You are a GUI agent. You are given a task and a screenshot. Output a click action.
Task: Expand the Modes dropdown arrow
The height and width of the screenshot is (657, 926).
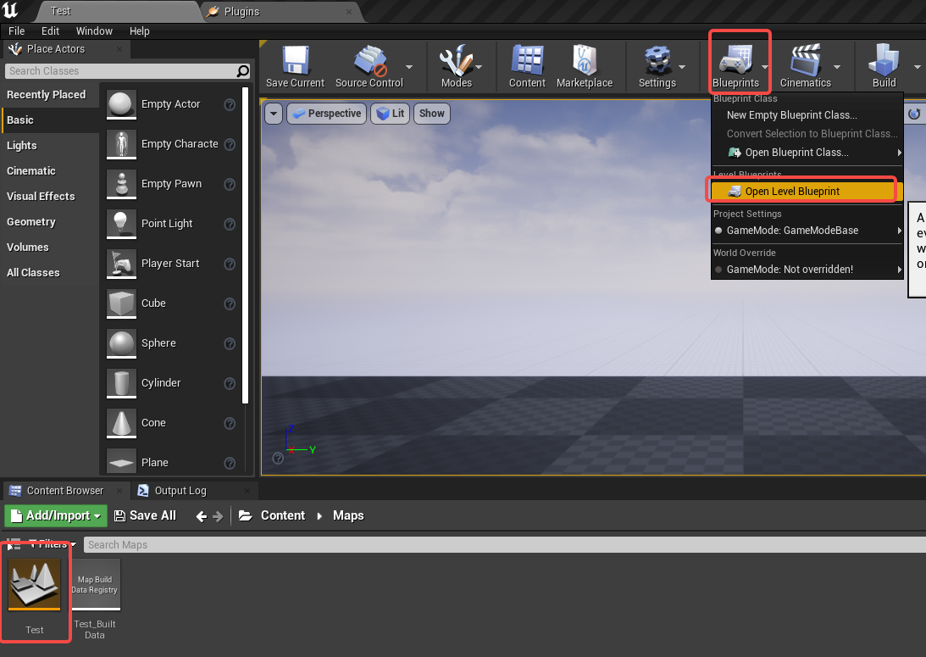479,67
